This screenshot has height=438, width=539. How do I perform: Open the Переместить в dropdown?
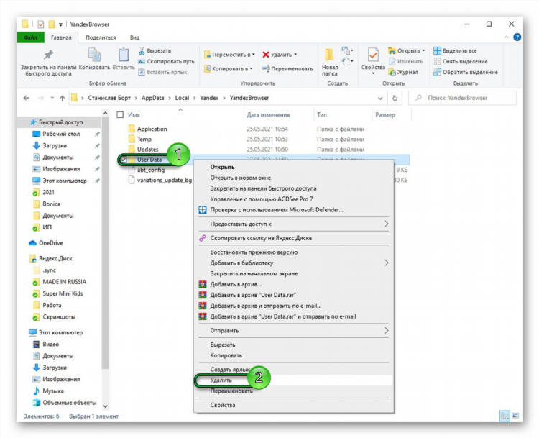pos(254,55)
